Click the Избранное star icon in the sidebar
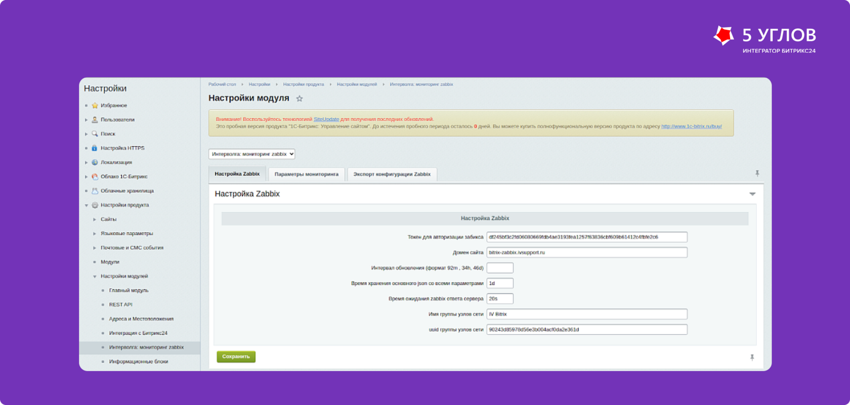Image resolution: width=850 pixels, height=405 pixels. click(95, 106)
